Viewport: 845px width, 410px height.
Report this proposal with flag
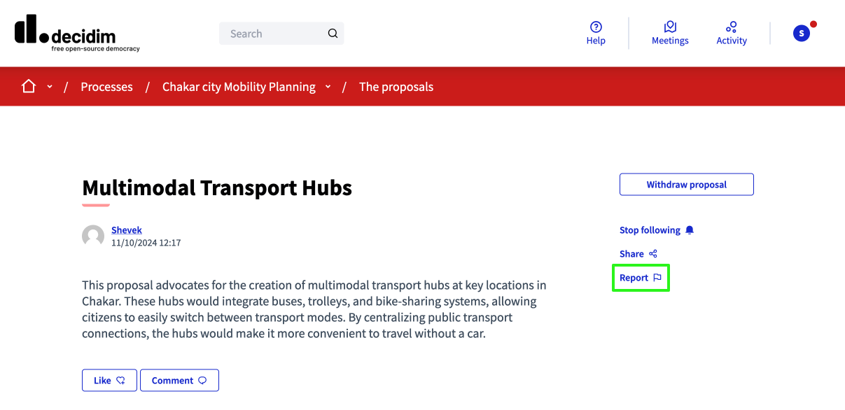[640, 278]
